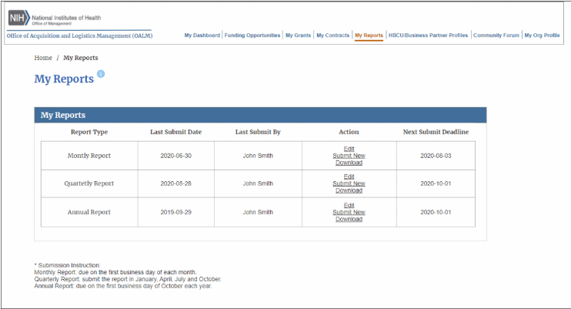
Task: Click the info icon beside My Reports
Action: tap(101, 74)
